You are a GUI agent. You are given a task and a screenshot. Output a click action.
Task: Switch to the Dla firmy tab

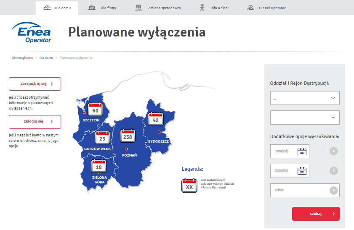[102, 8]
